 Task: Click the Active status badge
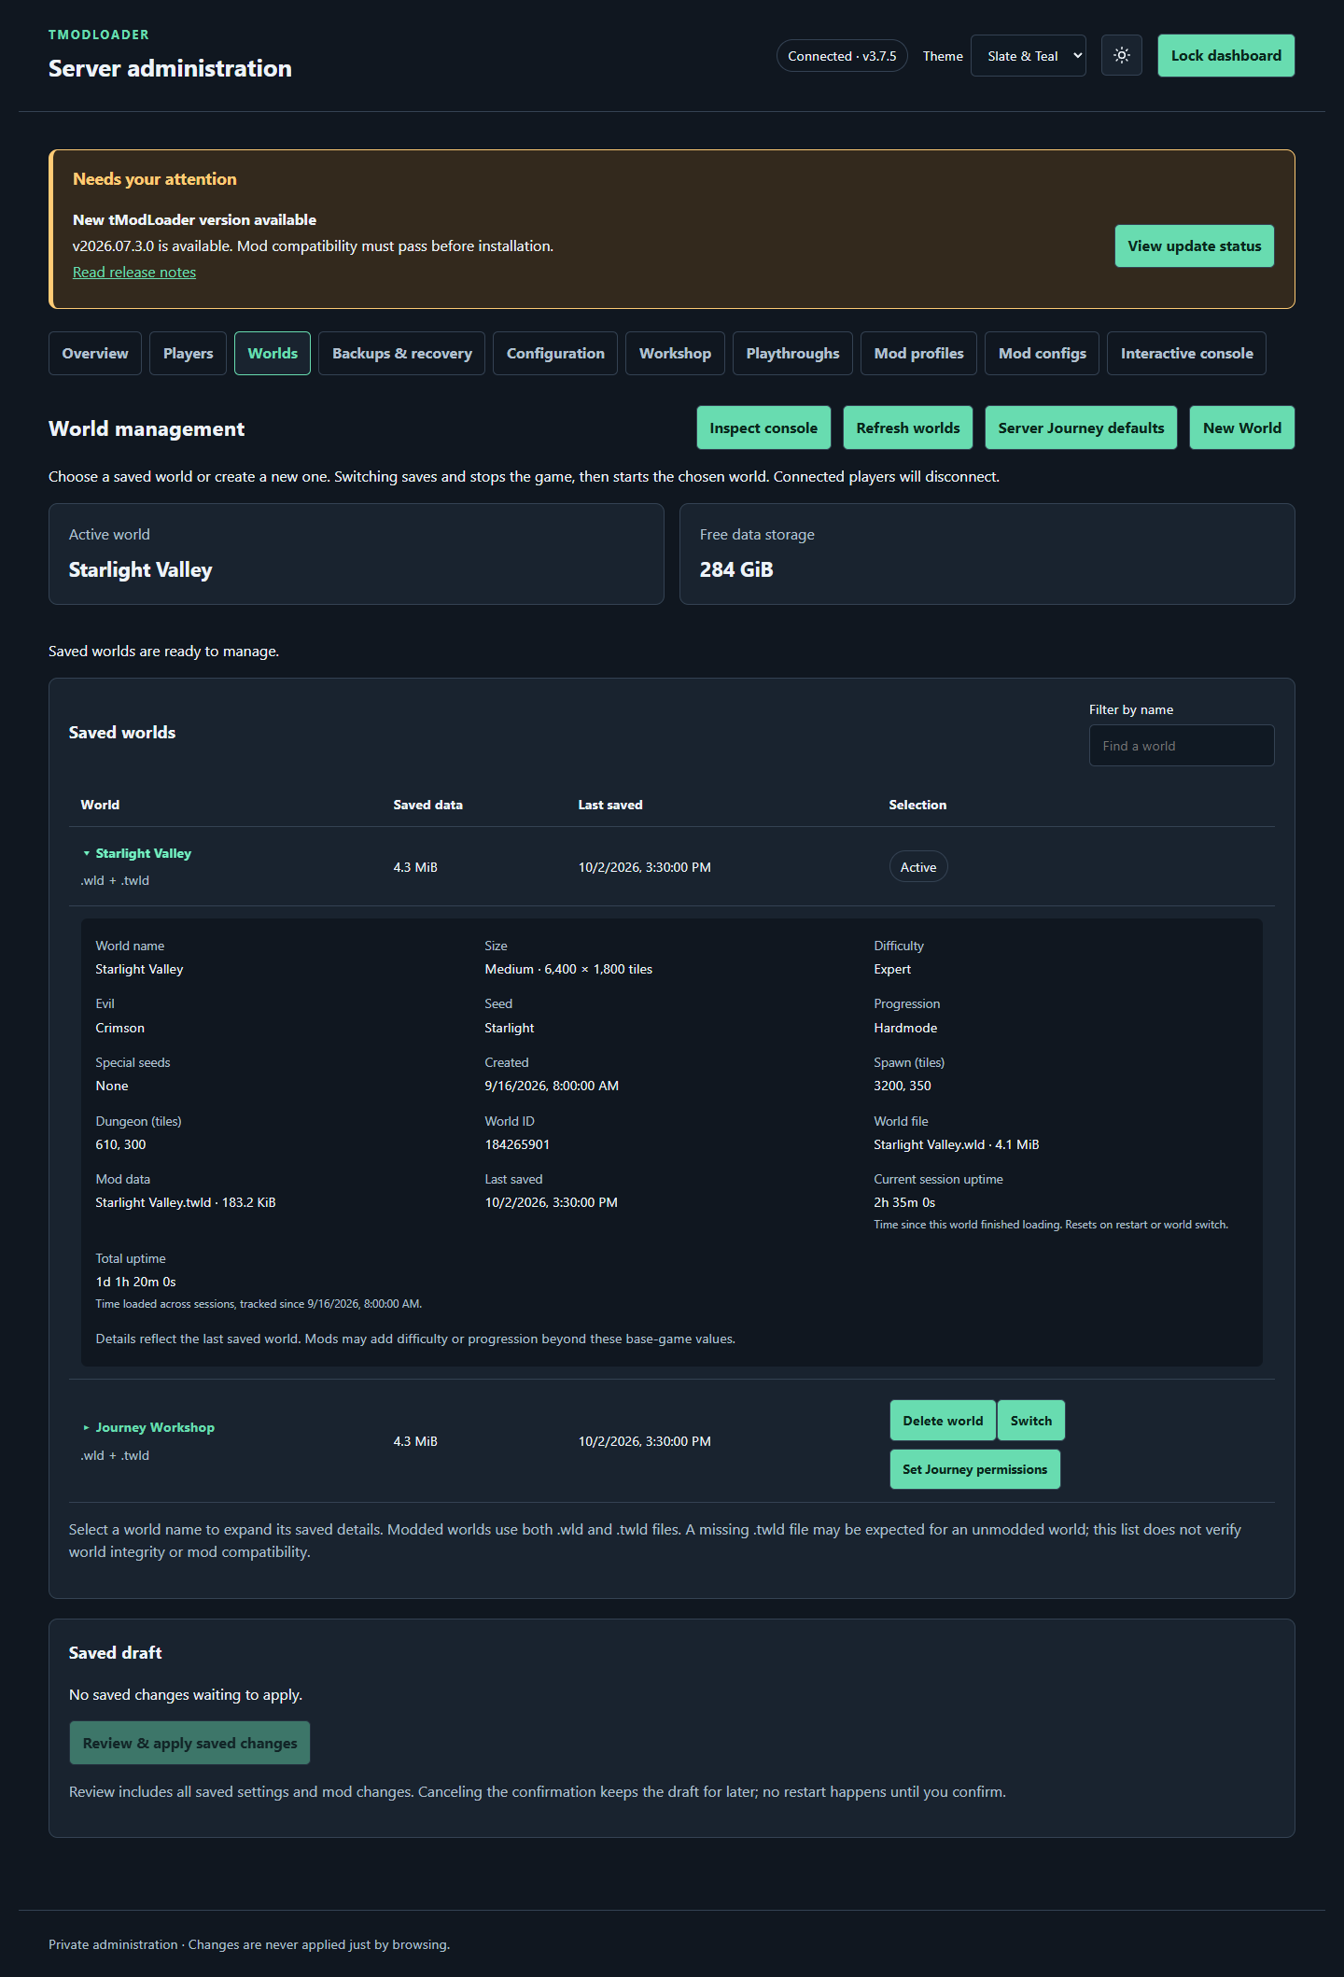point(918,867)
